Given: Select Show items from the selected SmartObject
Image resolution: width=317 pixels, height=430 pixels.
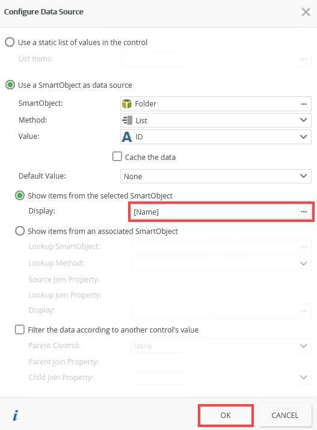Looking at the screenshot, I should click(x=20, y=195).
